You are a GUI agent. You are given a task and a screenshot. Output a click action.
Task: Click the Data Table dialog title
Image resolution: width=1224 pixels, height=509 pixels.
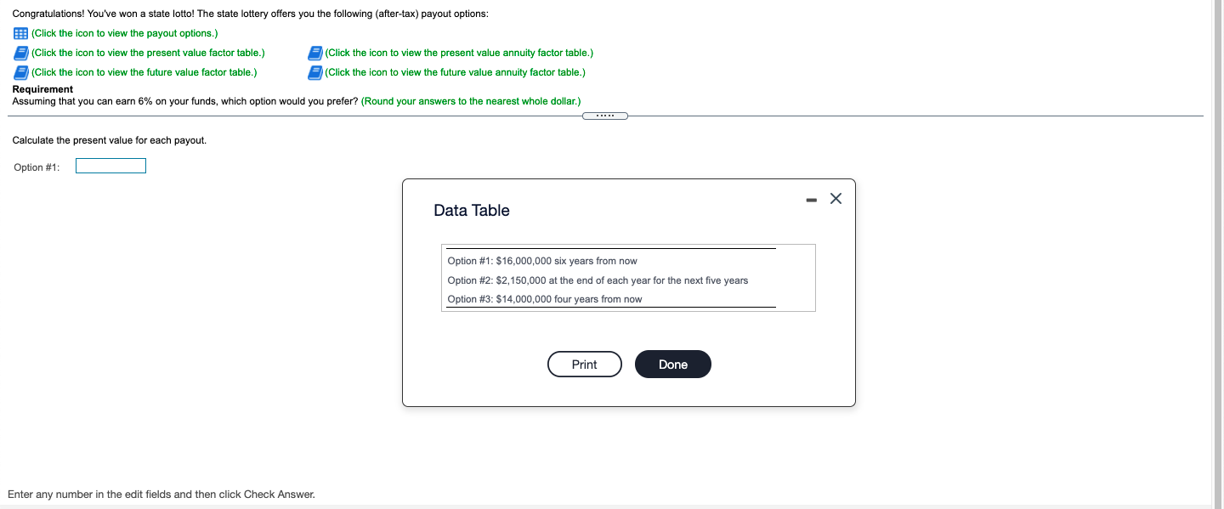(x=472, y=210)
